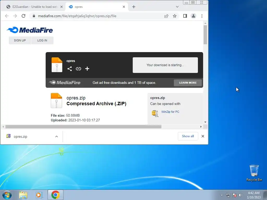Screen dimensions: 267x200
Task: Open Chrome side panel icon
Action: (x=185, y=16)
